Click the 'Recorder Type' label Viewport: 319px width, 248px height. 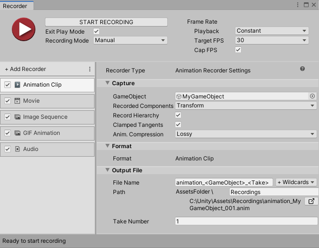125,71
